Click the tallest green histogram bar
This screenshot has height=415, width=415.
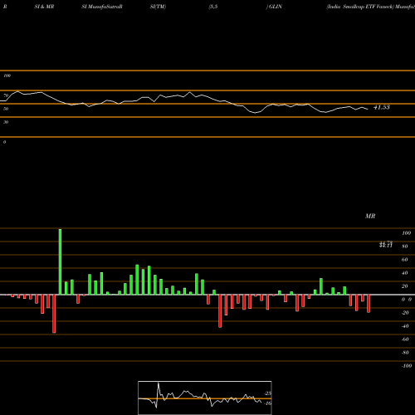point(60,261)
